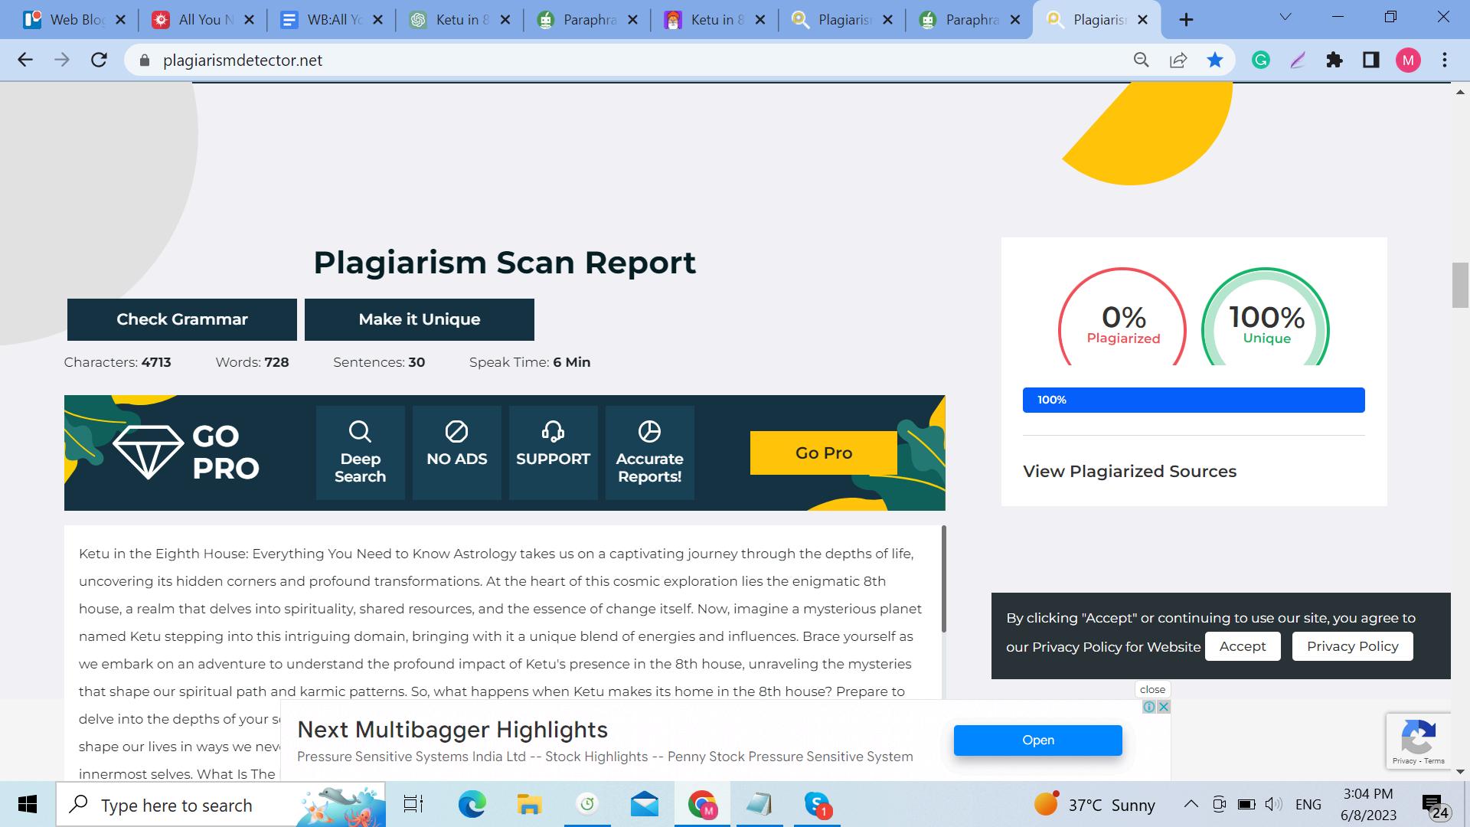The width and height of the screenshot is (1470, 827).
Task: Click the 37°C Sunny weather widget
Action: [x=1094, y=805]
